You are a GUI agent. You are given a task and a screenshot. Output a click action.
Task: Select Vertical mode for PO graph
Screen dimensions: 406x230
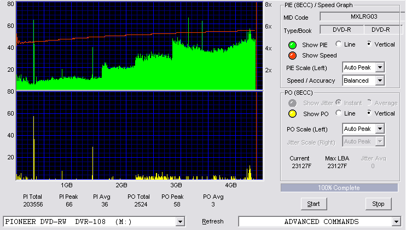[x=369, y=113]
